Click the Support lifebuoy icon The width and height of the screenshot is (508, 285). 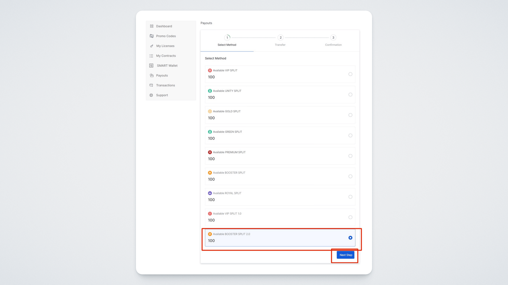point(151,95)
